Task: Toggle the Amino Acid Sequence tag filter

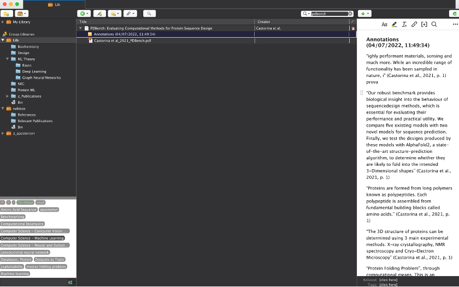Action: click(x=19, y=210)
